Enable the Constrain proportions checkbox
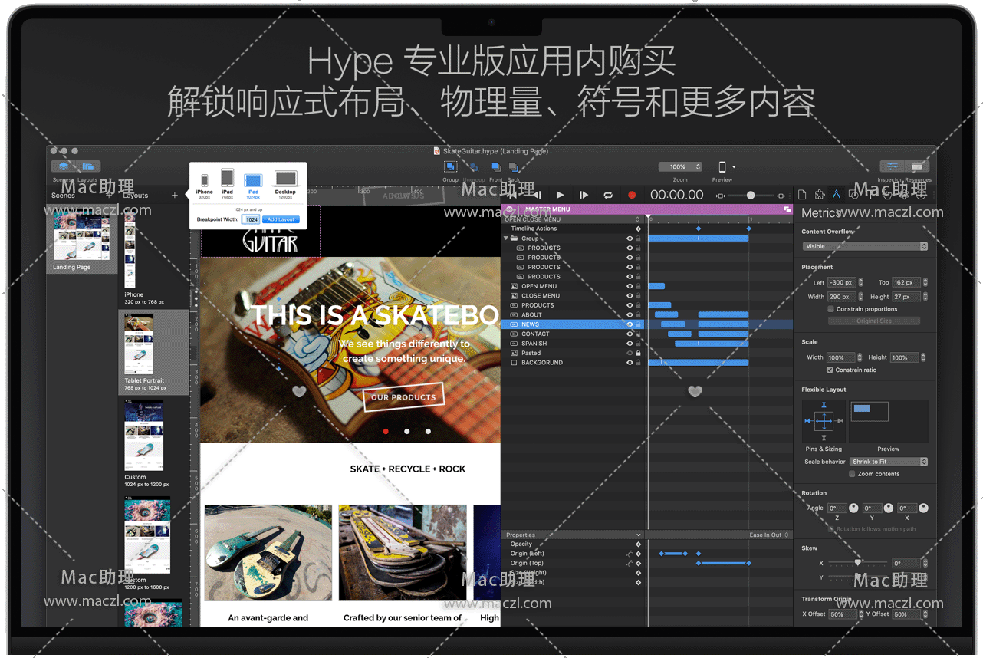Screen dimensions: 983x658 point(831,309)
